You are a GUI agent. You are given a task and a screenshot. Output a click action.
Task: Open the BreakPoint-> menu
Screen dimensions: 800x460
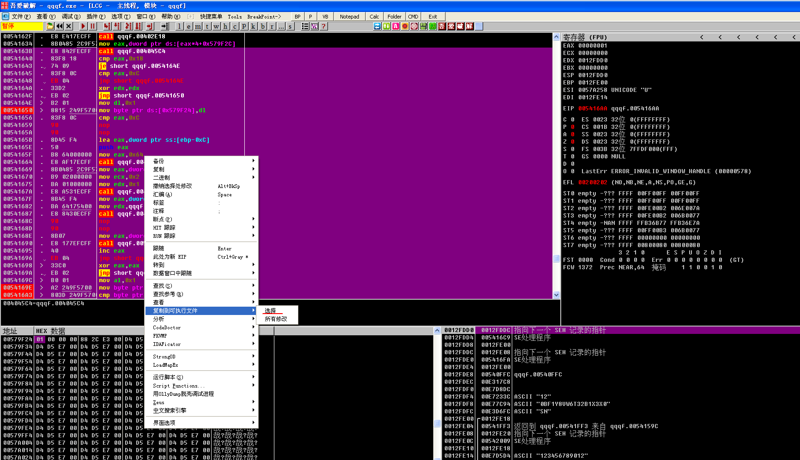264,17
